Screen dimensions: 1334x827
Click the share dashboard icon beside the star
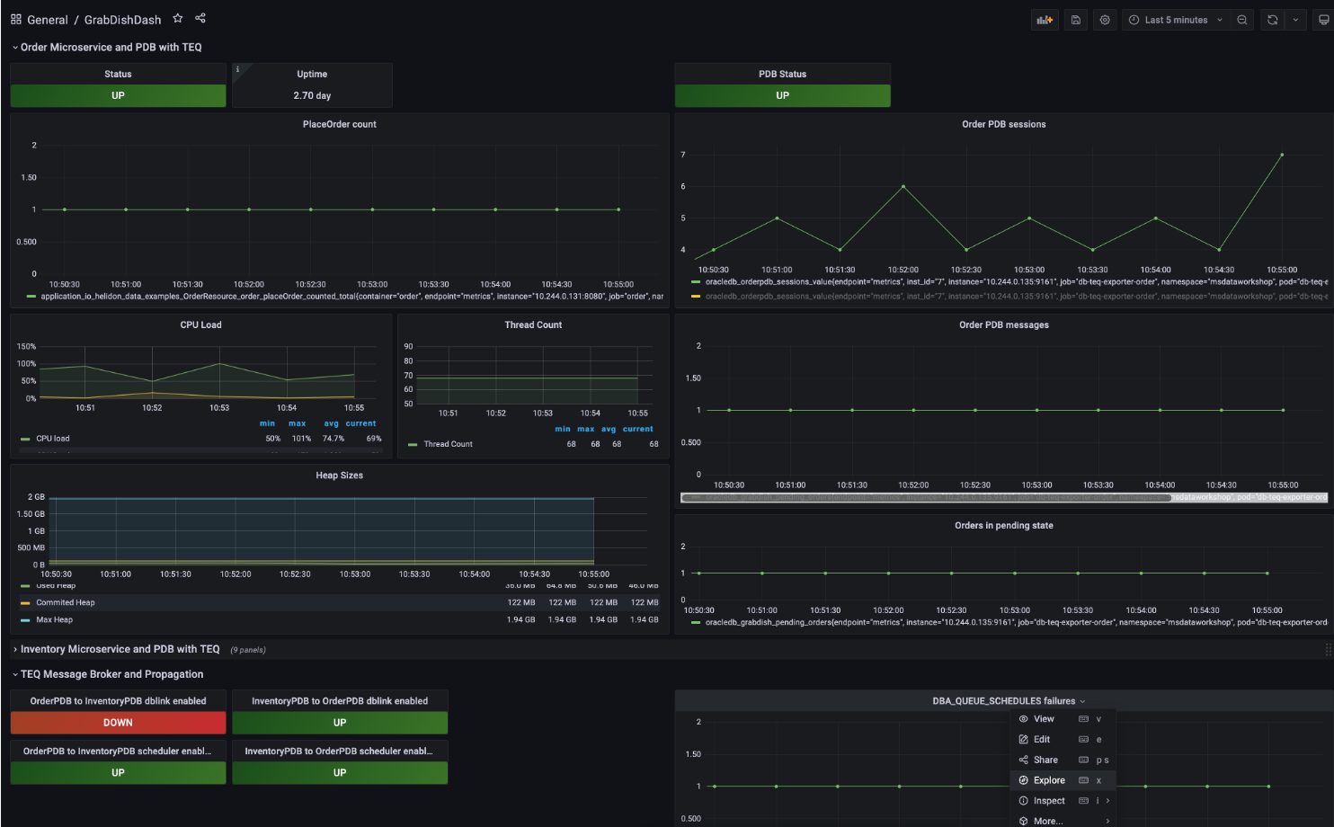coord(200,19)
